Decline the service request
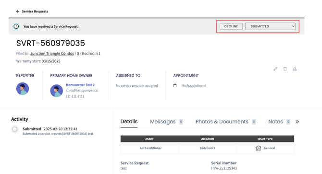This screenshot has width=322, height=174. tap(231, 26)
